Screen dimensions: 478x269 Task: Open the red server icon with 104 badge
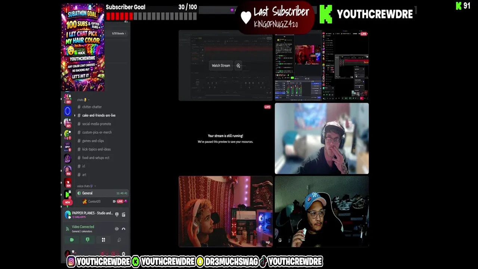pyautogui.click(x=68, y=183)
